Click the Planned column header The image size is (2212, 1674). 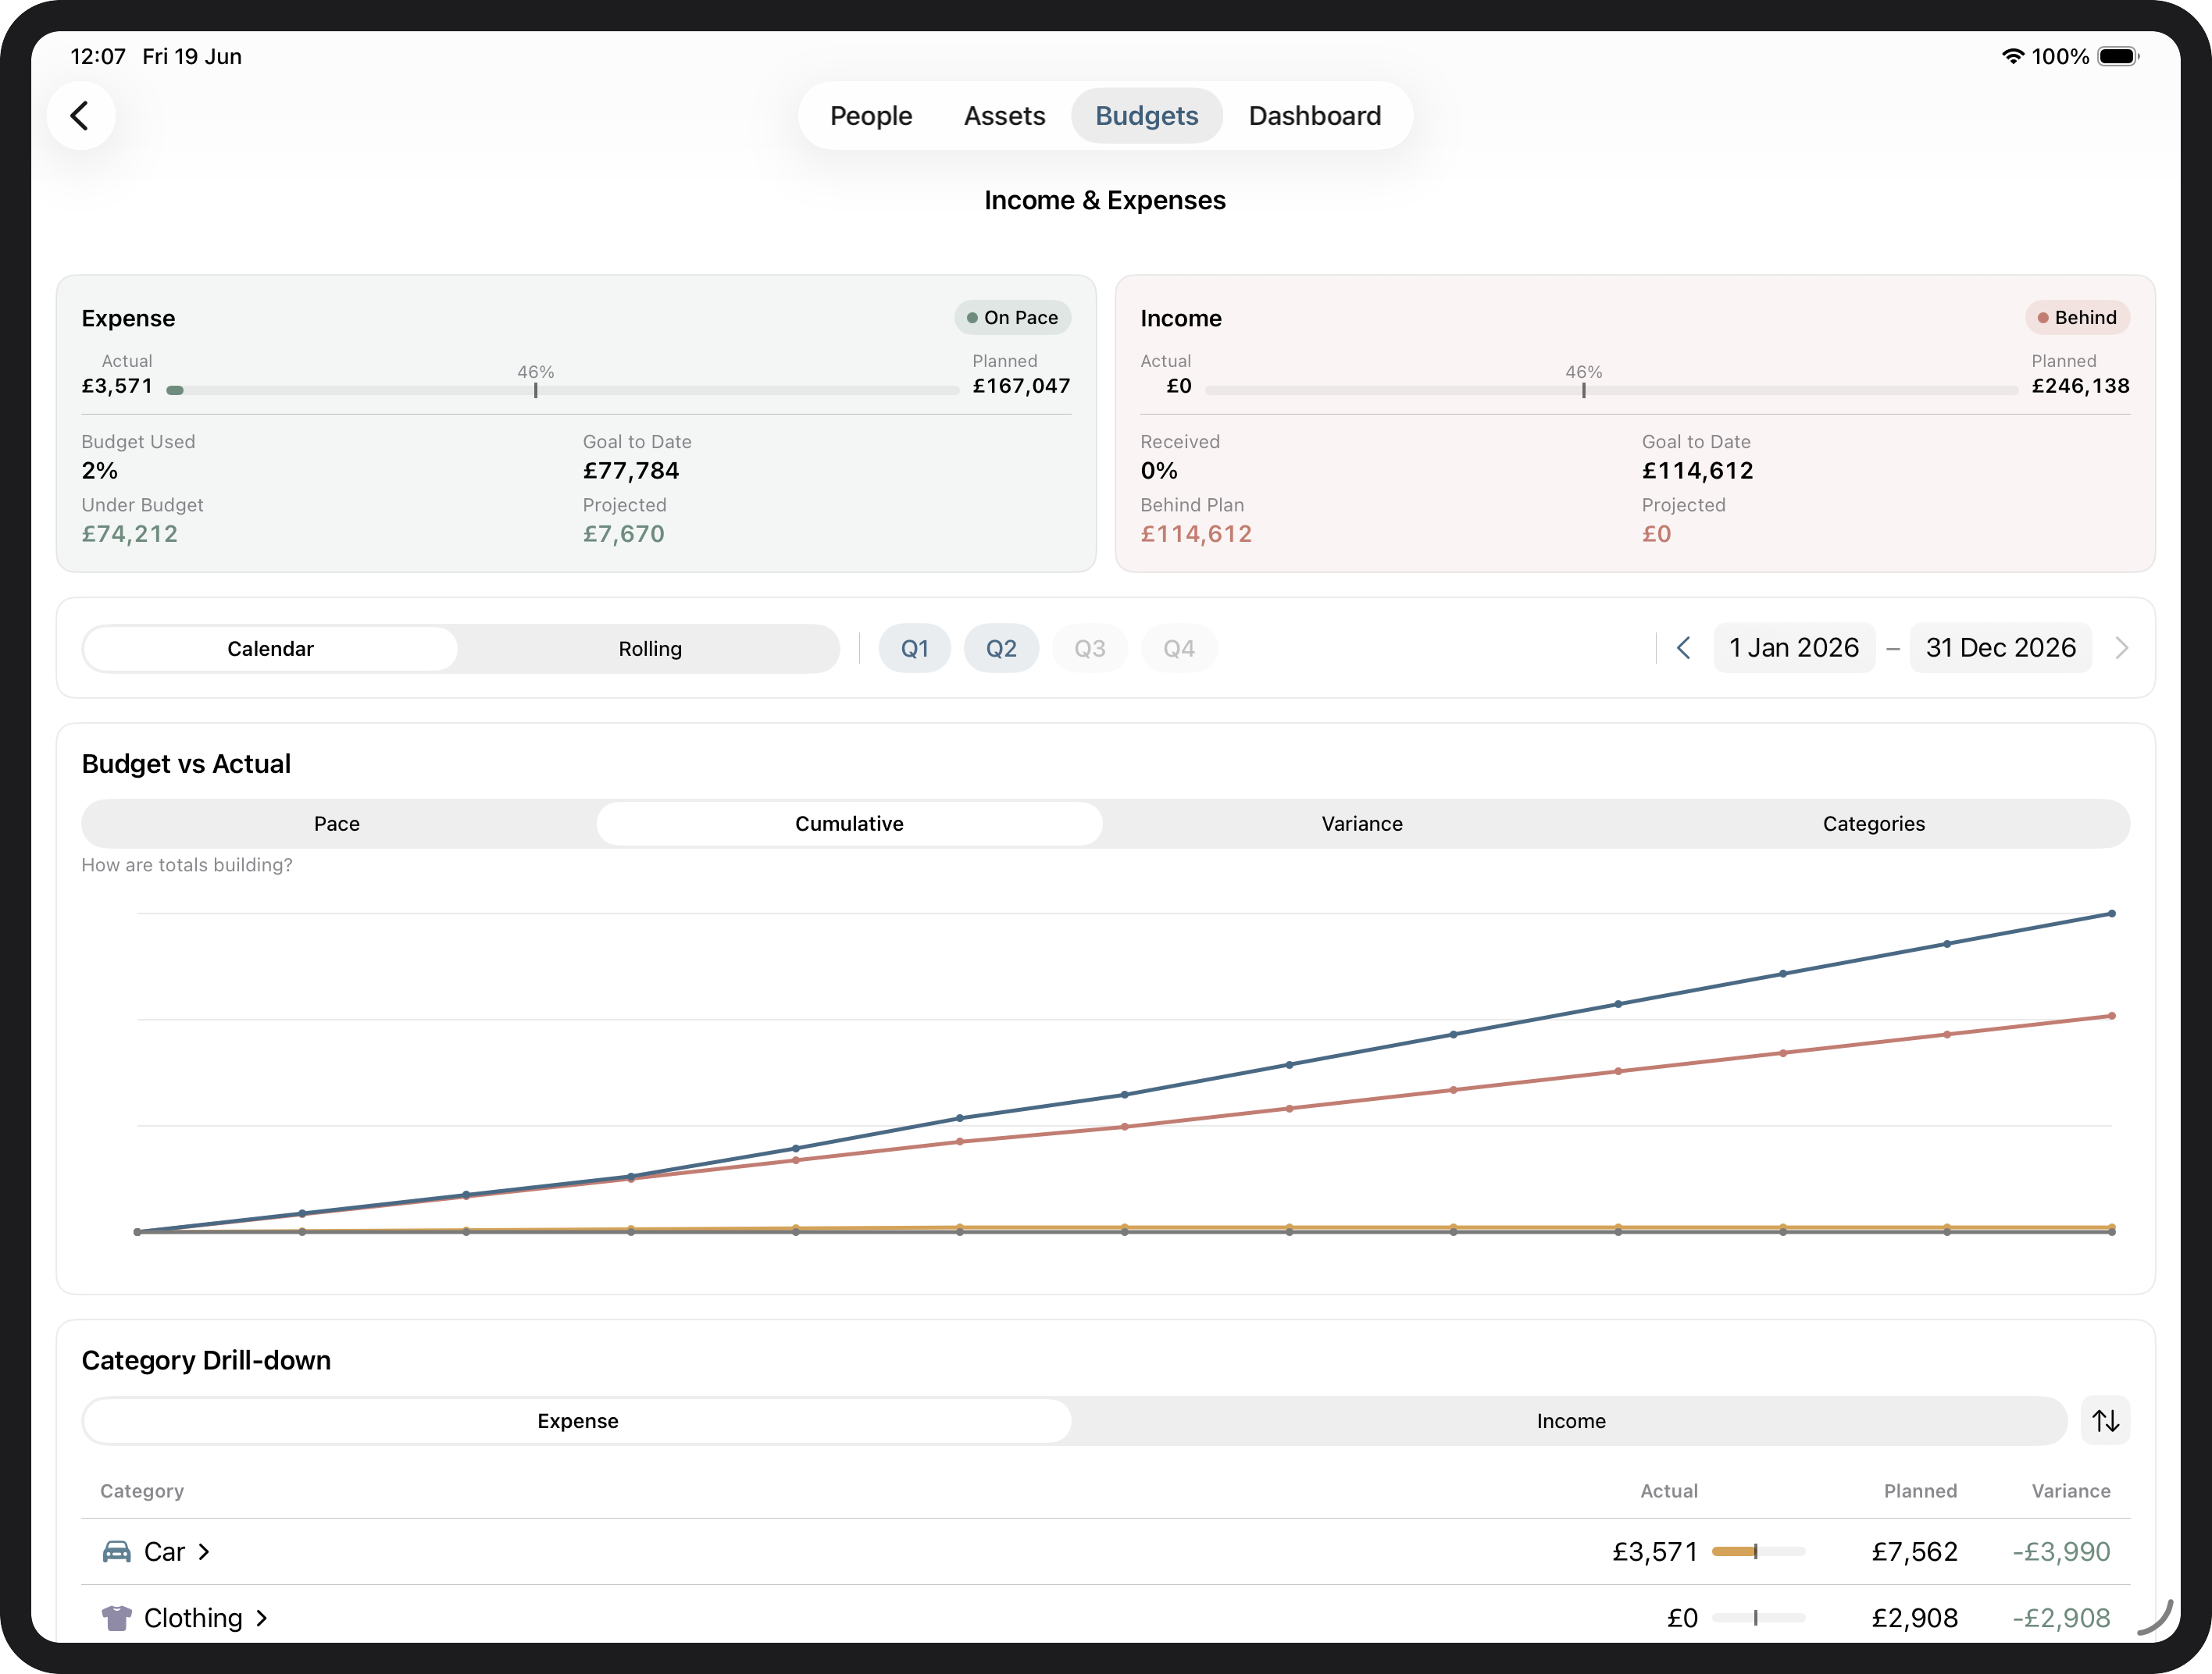[x=1920, y=1491]
